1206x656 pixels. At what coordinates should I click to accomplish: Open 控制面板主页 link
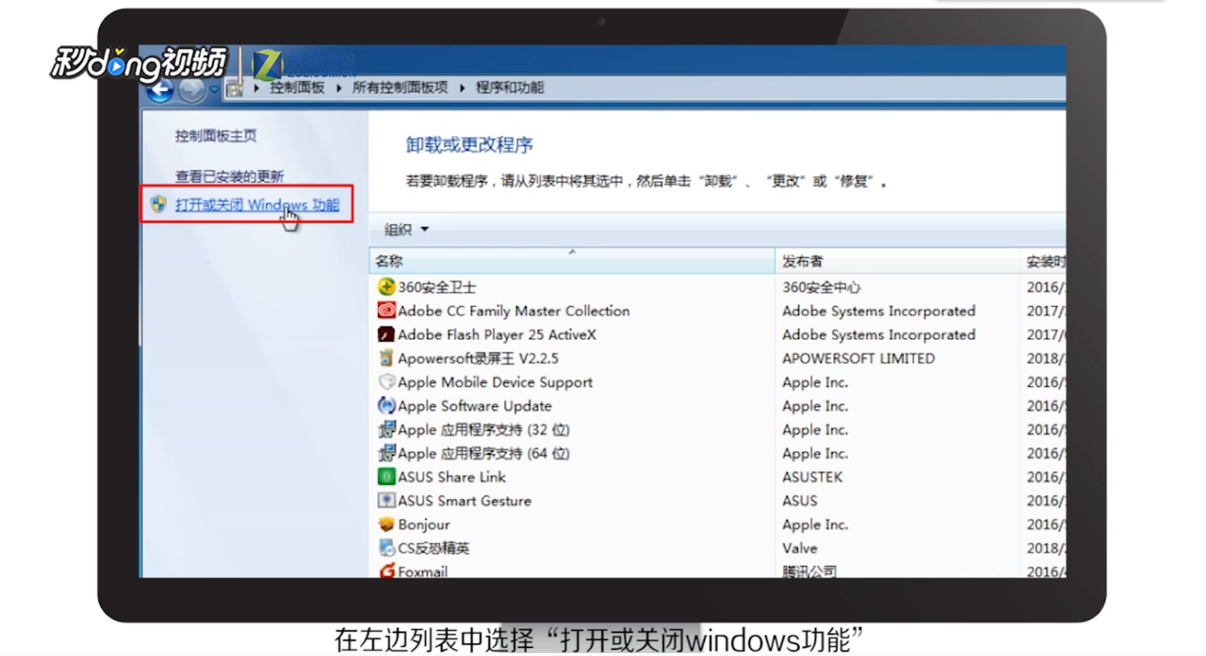(x=215, y=136)
